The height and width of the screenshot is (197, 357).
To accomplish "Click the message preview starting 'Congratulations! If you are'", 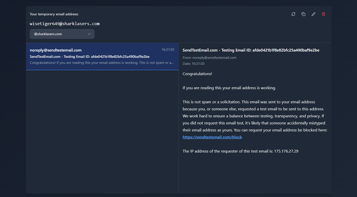I will pos(102,63).
